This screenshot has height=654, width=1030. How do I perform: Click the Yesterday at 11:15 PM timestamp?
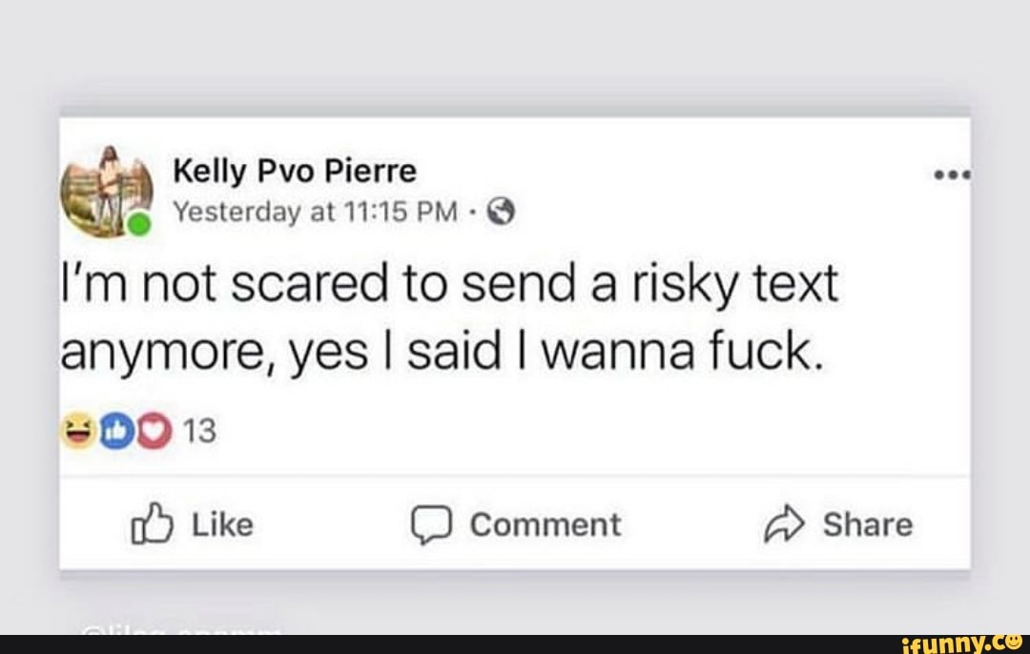click(x=324, y=214)
